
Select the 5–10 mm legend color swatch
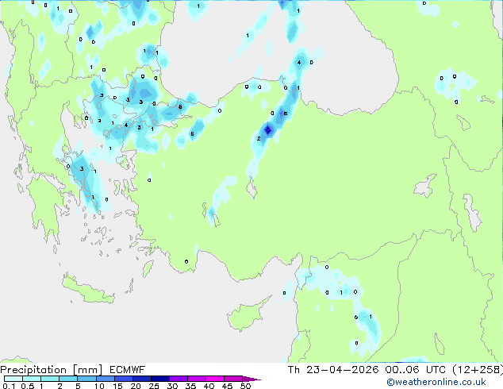pyautogui.click(x=86, y=379)
